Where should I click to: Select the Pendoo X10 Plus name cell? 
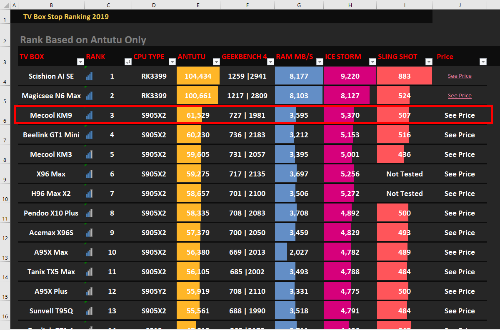51,213
